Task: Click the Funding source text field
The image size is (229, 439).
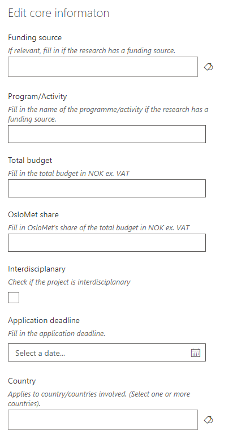Action: click(103, 67)
